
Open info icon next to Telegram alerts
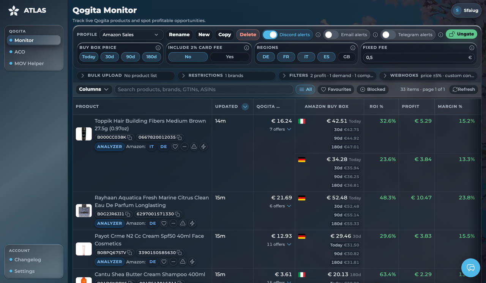click(x=441, y=35)
